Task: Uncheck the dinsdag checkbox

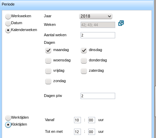Action: (84, 50)
